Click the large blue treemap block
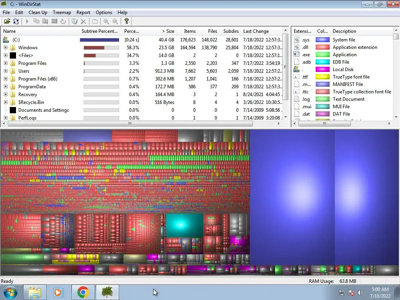The width and height of the screenshot is (400, 300). pos(292,197)
